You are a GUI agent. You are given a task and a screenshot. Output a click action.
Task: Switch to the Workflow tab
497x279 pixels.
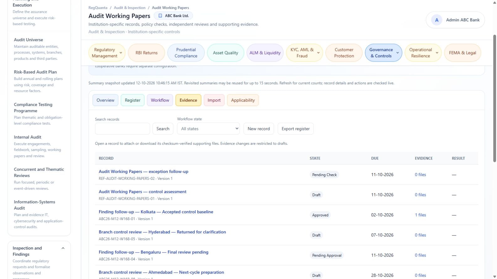click(x=160, y=100)
